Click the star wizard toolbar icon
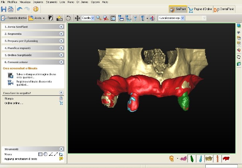 pyautogui.click(x=59, y=18)
